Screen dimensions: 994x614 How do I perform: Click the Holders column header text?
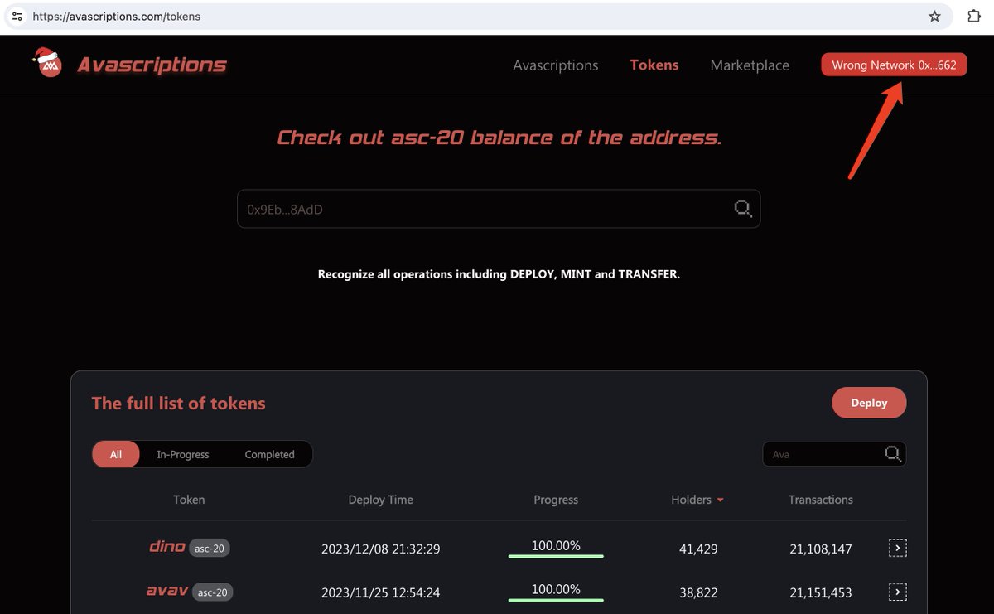coord(691,500)
